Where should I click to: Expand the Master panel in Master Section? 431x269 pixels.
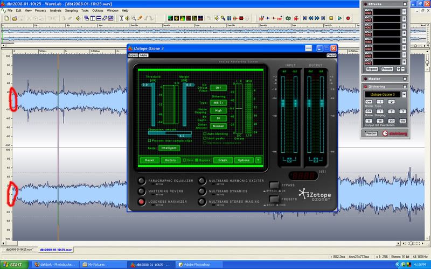405,79
